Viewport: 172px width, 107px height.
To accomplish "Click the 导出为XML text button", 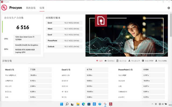I will (162, 61).
